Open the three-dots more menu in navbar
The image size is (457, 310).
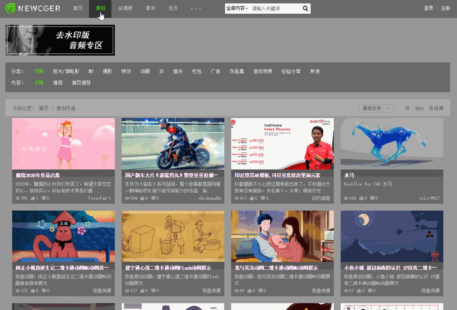point(196,8)
